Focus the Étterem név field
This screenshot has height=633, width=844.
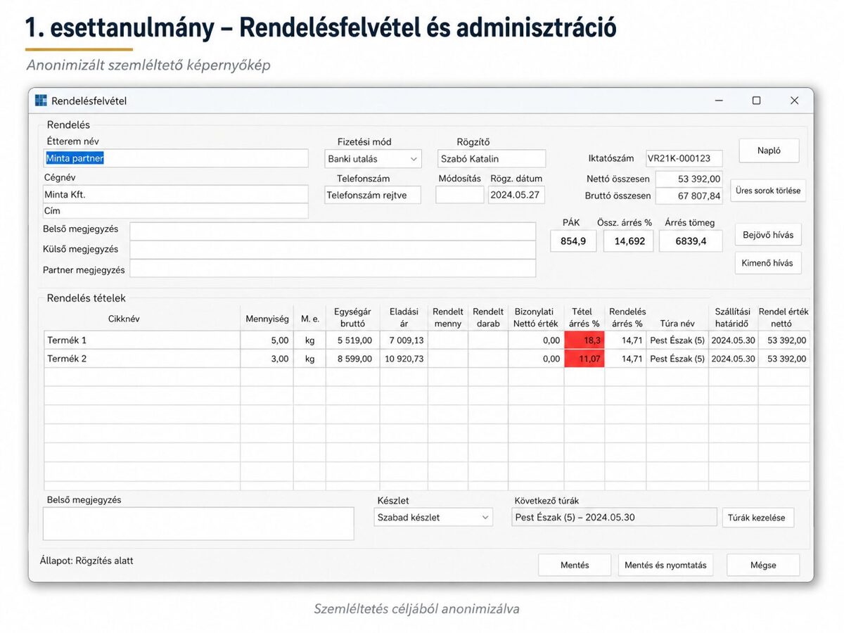click(x=176, y=158)
